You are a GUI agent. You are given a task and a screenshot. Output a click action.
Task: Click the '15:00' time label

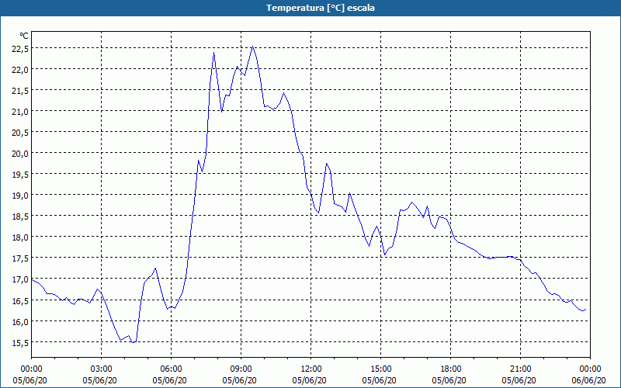point(381,369)
